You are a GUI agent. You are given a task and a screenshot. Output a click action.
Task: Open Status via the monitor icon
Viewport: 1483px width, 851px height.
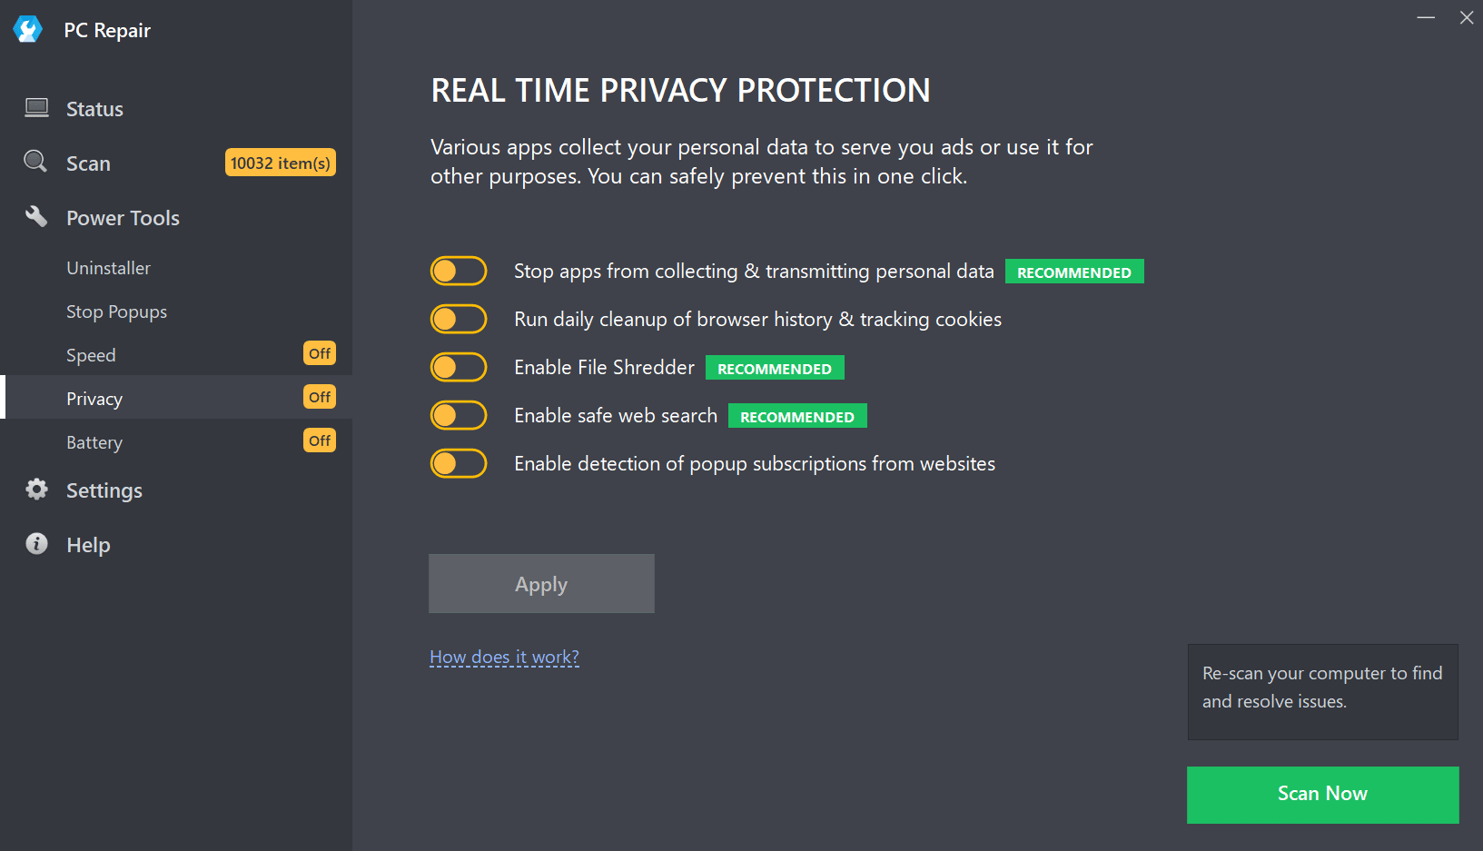coord(36,108)
